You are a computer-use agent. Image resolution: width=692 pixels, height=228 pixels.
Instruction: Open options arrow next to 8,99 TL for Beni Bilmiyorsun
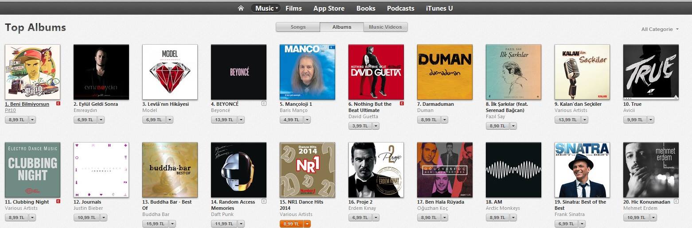pos(32,120)
